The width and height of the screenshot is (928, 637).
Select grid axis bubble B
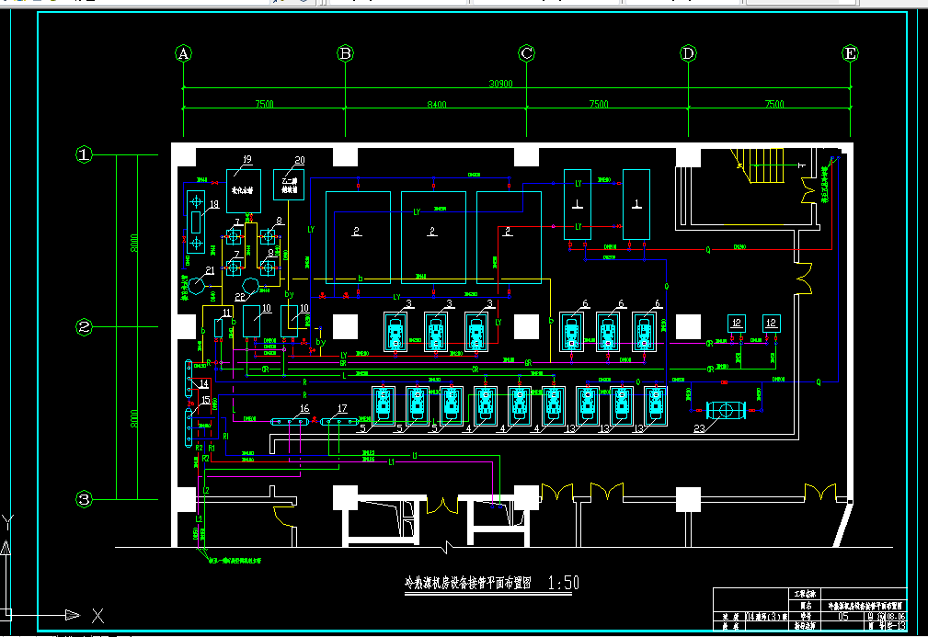[x=346, y=54]
